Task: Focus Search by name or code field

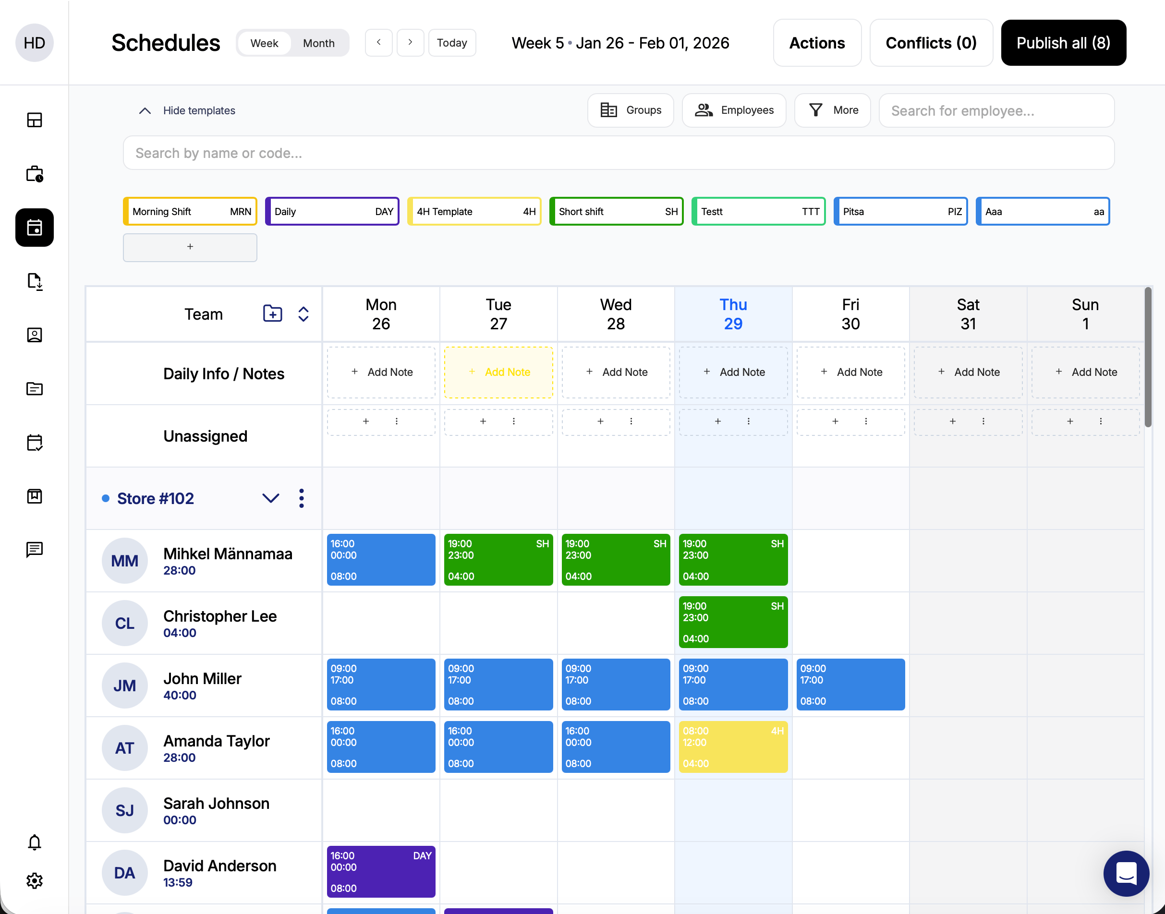Action: click(x=619, y=153)
